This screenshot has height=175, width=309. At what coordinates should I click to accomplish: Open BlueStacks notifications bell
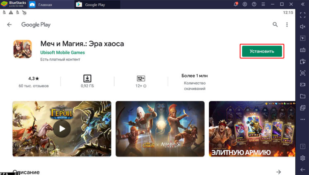(x=236, y=4)
